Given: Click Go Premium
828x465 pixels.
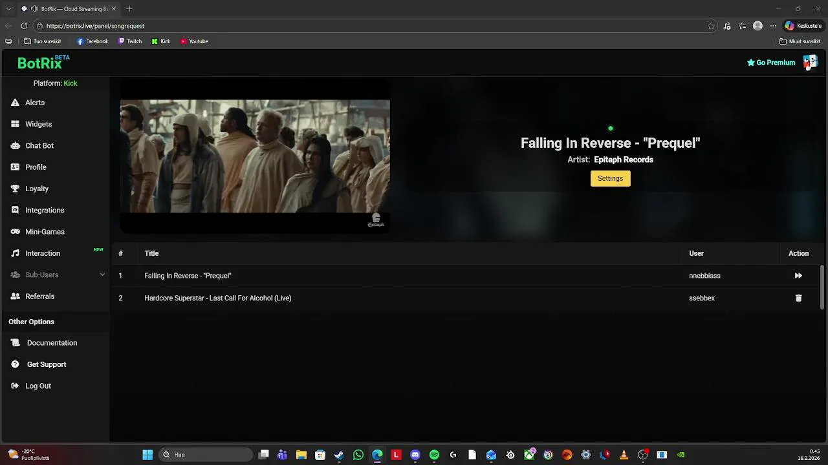Looking at the screenshot, I should pos(771,63).
